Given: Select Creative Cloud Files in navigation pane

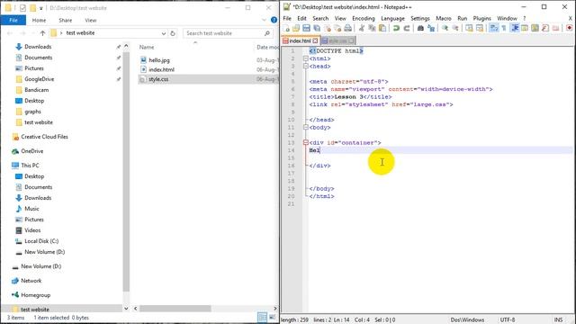Looking at the screenshot, I should (x=44, y=137).
